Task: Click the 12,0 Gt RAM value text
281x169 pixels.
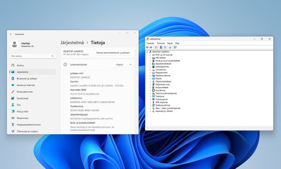Action: [x=85, y=94]
